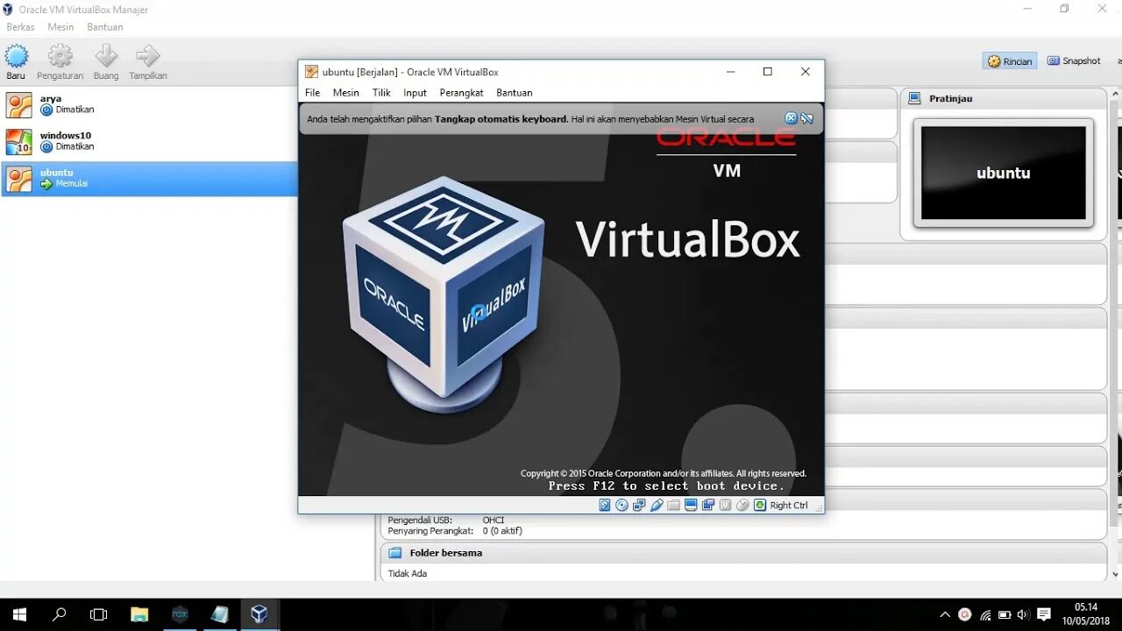The width and height of the screenshot is (1122, 631).
Task: Open Berkas menu in VirtualBox Manager
Action: click(20, 27)
